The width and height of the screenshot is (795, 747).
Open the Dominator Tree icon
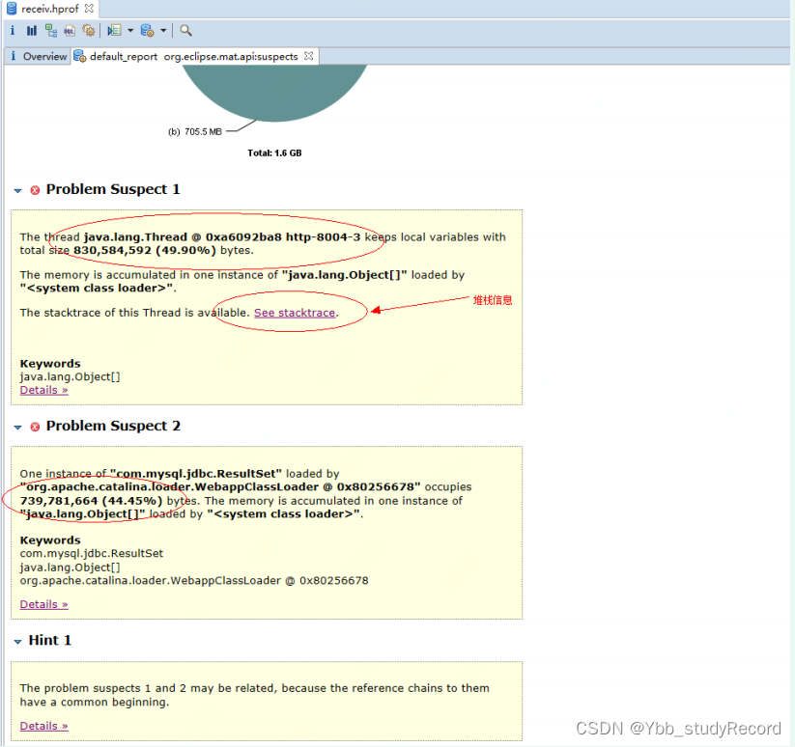pos(50,30)
